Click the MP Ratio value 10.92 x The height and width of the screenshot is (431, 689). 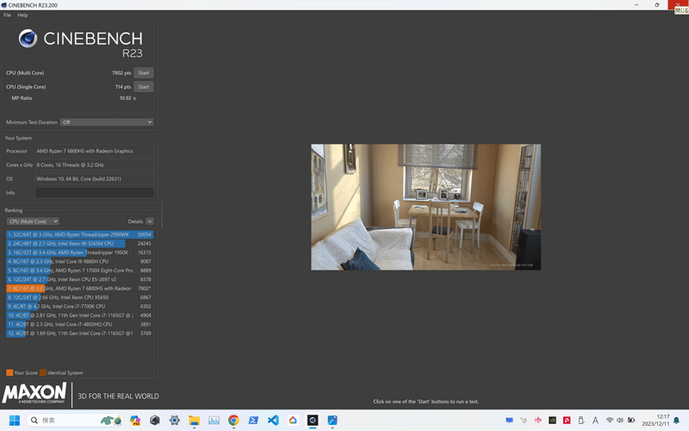(x=127, y=98)
